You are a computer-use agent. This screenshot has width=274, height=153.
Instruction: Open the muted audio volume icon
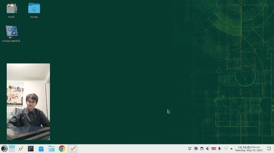208,149
